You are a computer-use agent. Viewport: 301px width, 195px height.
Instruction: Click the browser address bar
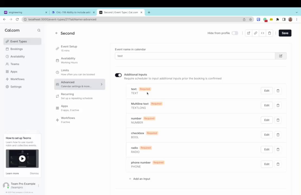click(x=135, y=19)
